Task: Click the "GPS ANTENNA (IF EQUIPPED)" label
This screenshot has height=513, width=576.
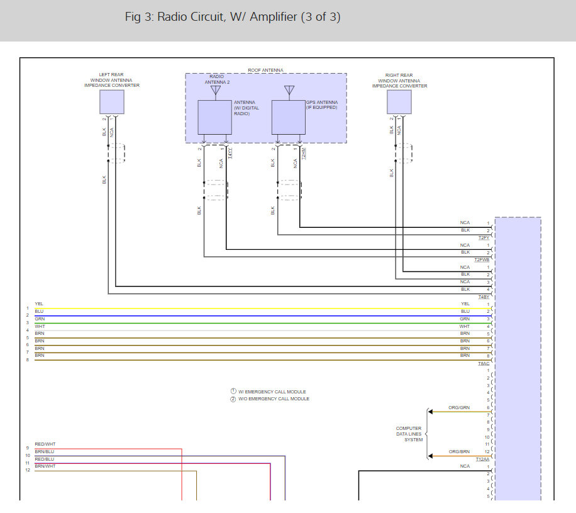Action: click(322, 105)
